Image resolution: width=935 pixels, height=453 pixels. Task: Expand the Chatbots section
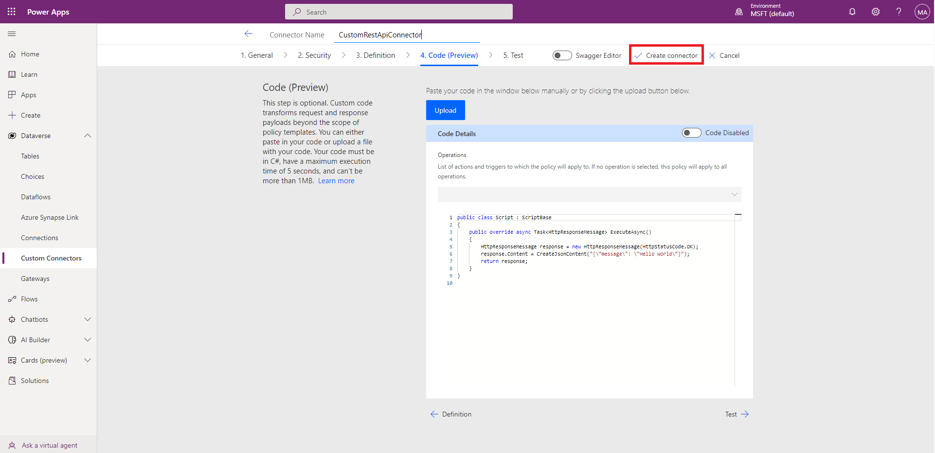tap(88, 319)
